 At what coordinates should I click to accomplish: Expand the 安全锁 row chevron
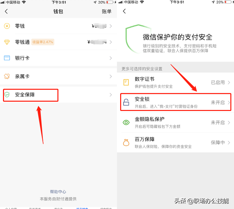pos(229,102)
